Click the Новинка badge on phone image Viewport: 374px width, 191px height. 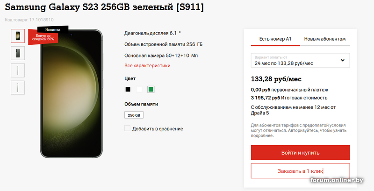pyautogui.click(x=53, y=30)
